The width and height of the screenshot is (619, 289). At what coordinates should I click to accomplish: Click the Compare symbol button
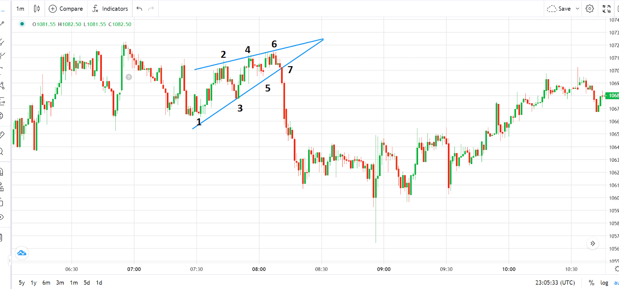[x=66, y=9]
